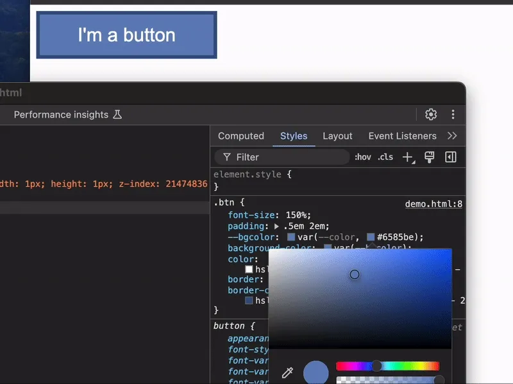Adjust the rainbow hue slider handle
The height and width of the screenshot is (384, 513).
pos(376,366)
